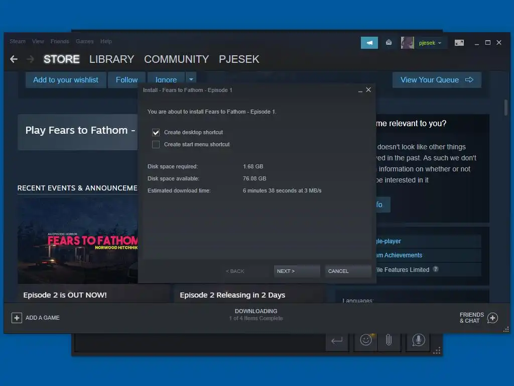
Task: Click the chat message input field
Action: (x=200, y=343)
